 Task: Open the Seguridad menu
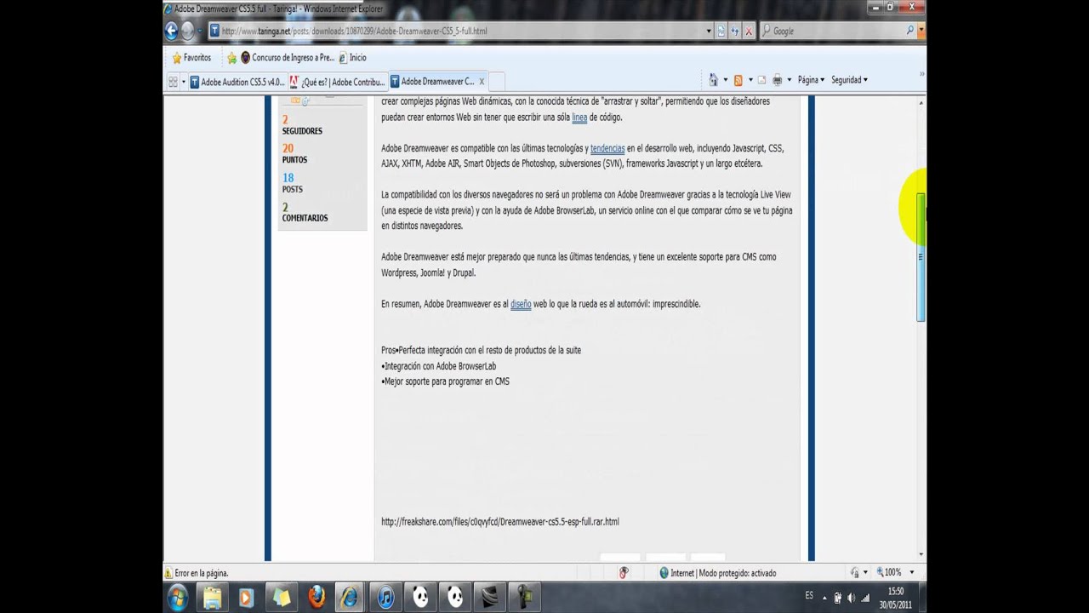pyautogui.click(x=849, y=80)
